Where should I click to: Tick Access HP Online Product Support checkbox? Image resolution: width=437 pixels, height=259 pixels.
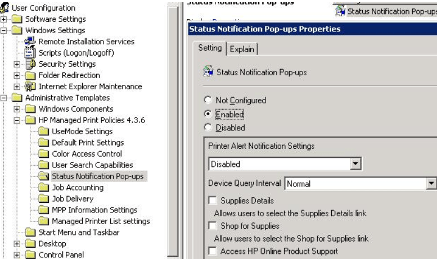click(x=213, y=251)
